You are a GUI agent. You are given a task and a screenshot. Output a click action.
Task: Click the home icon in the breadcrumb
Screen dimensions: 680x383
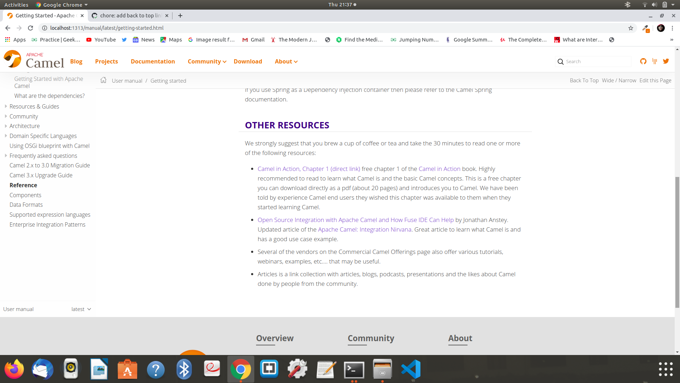coord(103,80)
